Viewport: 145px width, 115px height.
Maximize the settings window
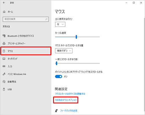coord(134,3)
